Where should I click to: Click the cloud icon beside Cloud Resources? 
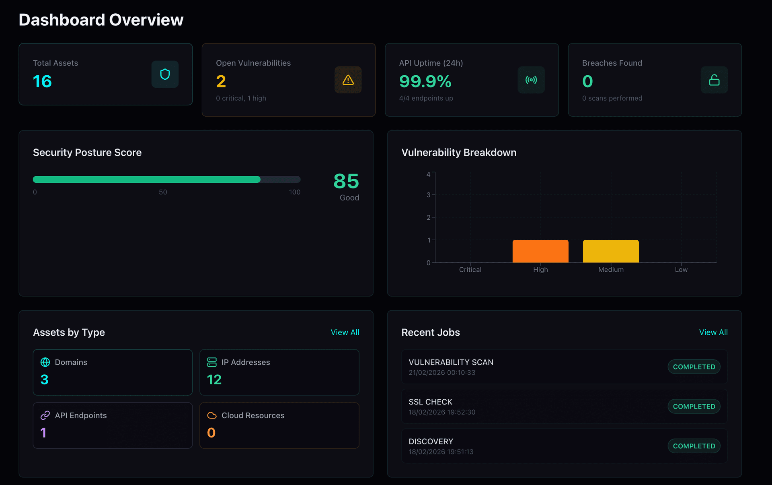212,415
